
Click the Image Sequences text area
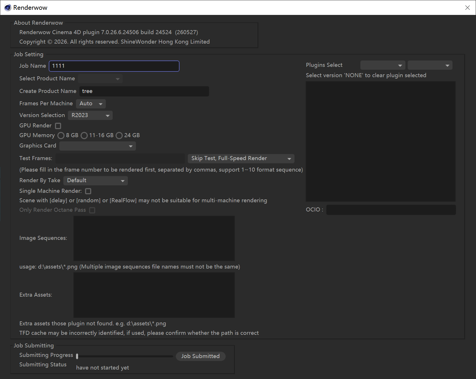[x=154, y=238]
